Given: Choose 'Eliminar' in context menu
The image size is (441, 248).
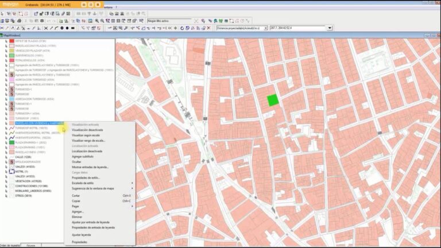Looking at the screenshot, I should pos(77,217).
